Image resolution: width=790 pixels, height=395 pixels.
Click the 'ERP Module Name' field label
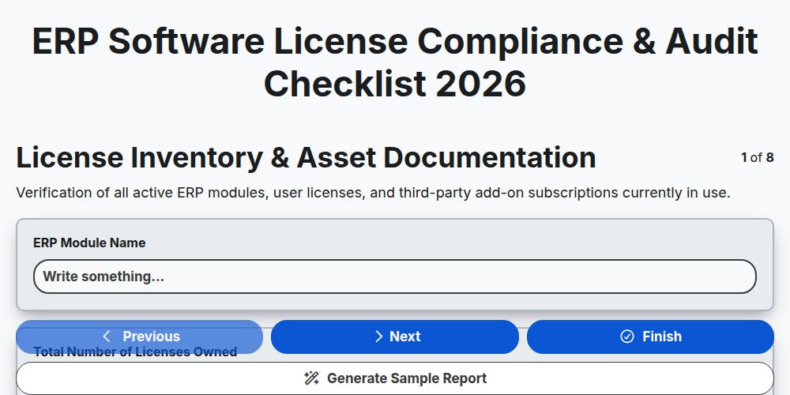click(x=90, y=243)
